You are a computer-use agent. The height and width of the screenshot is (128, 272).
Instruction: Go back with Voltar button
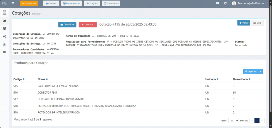click(244, 23)
